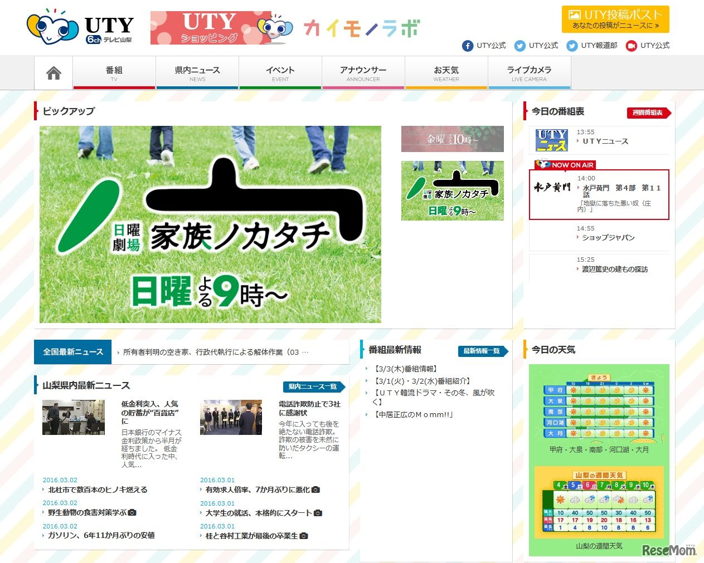Click camera icon beside 大学生の就活 headline
Screen dimensions: 704x563
(x=318, y=513)
